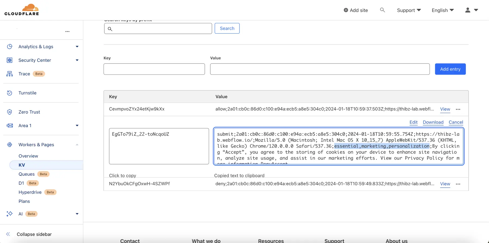Click the Search button
This screenshot has height=243, width=489.
pos(227,28)
